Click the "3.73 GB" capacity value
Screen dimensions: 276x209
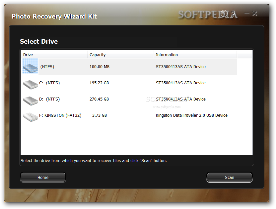[x=100, y=115]
